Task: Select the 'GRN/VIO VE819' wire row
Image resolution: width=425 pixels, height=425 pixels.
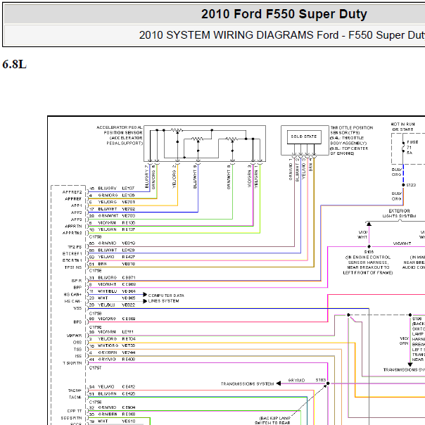Action: pos(112,243)
